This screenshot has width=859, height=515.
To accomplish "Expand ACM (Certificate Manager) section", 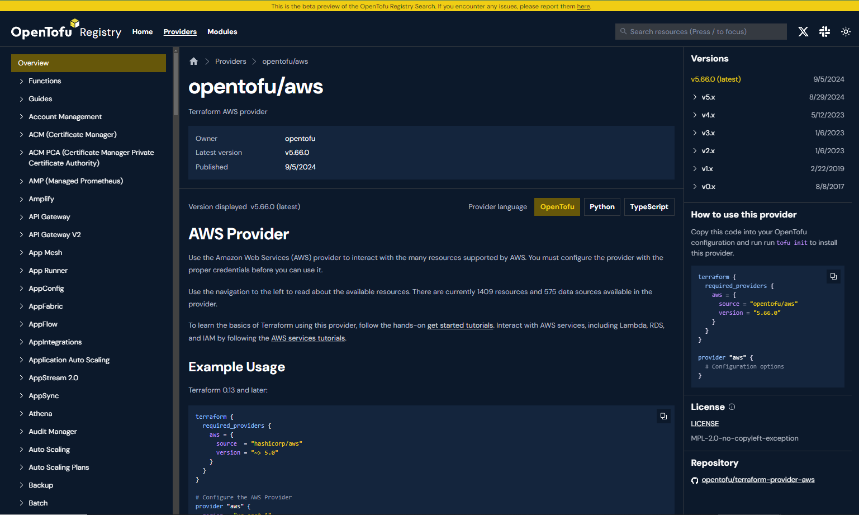I will tap(73, 135).
